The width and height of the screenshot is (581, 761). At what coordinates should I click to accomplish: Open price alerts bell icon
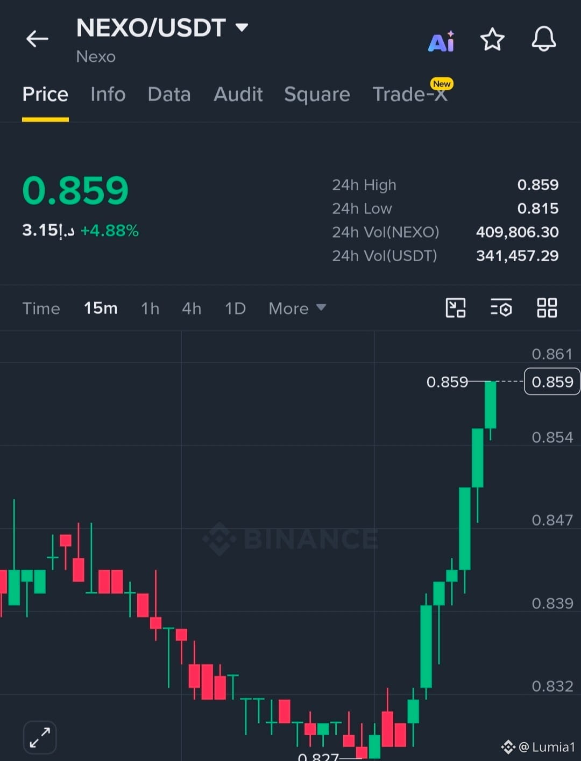pyautogui.click(x=544, y=39)
